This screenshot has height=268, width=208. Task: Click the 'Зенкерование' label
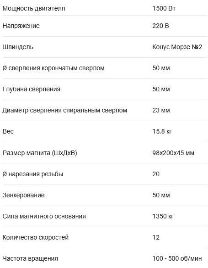tap(23, 195)
